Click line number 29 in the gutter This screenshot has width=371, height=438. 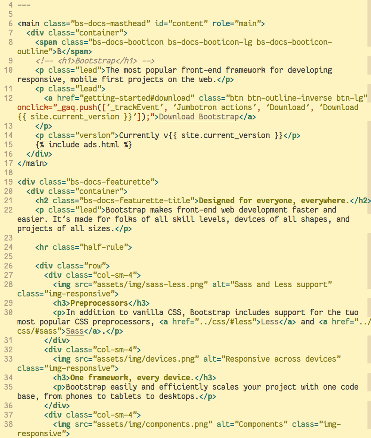tap(9, 303)
